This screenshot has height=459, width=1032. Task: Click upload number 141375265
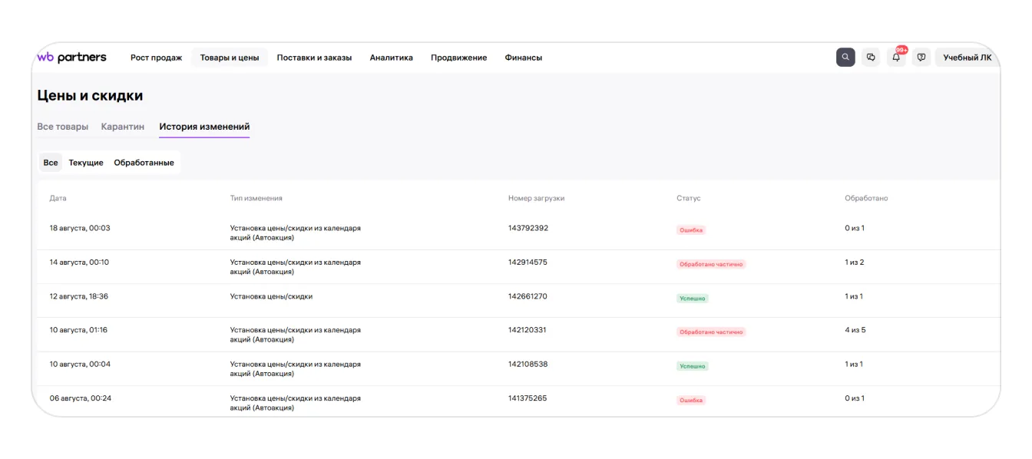[528, 398]
